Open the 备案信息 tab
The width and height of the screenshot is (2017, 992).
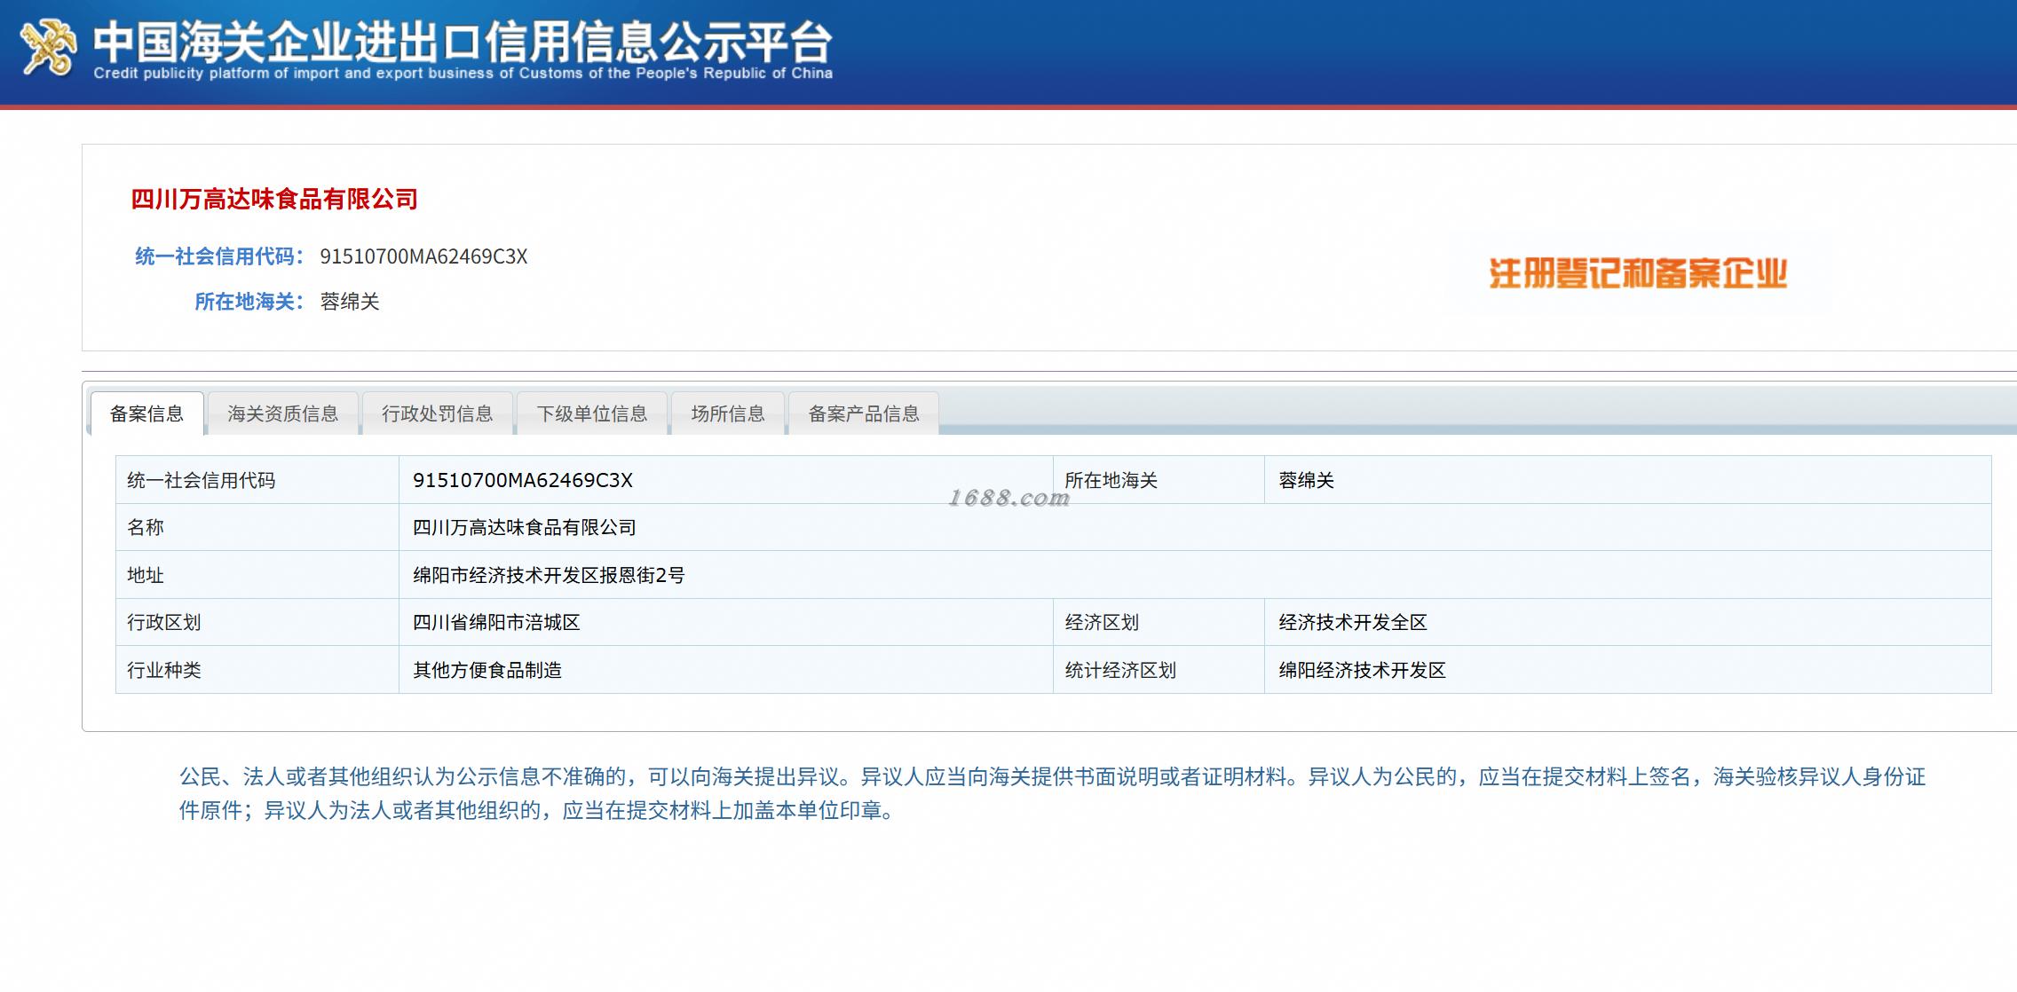pos(146,413)
